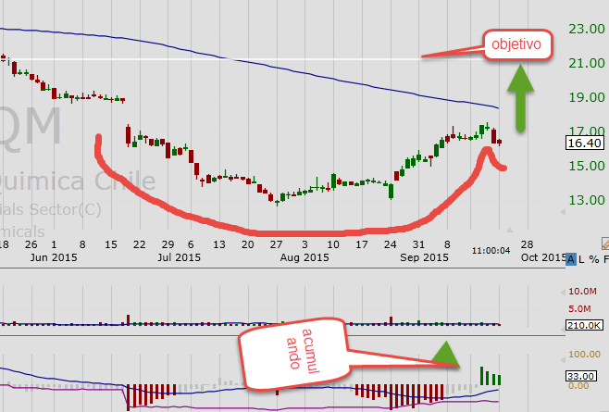Image resolution: width=609 pixels, height=412 pixels.
Task: Click the volume value box 210.0K
Action: [584, 325]
